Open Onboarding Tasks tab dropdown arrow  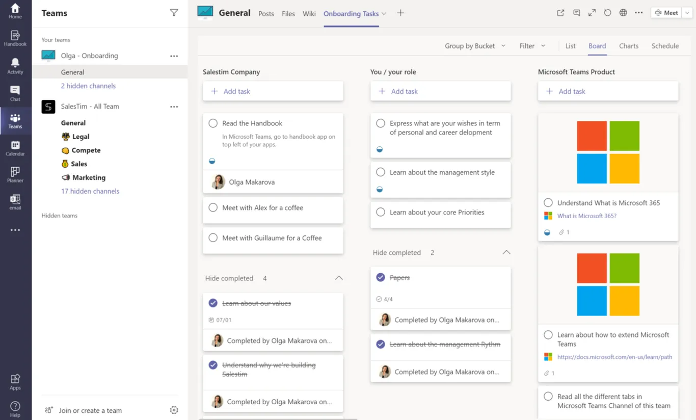[384, 14]
